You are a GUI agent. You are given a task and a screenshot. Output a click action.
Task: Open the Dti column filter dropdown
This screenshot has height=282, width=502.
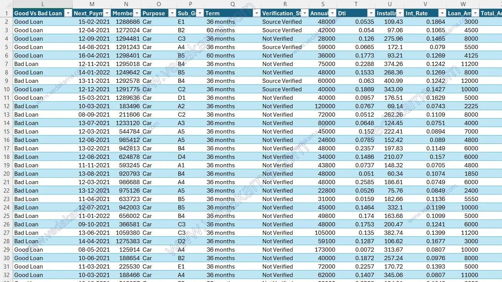[371, 13]
